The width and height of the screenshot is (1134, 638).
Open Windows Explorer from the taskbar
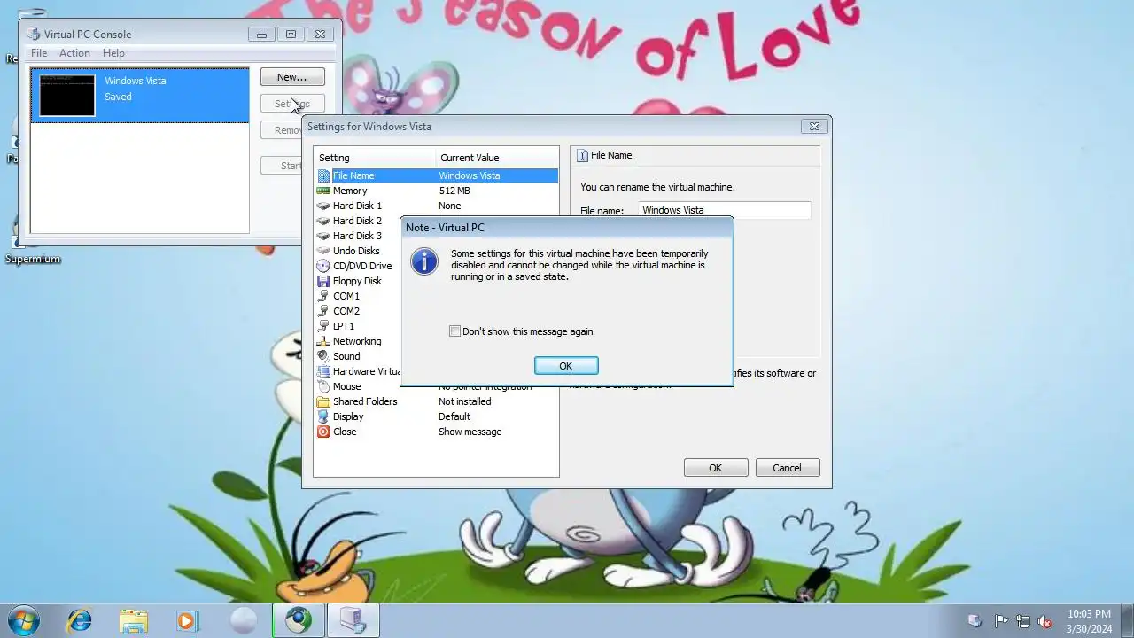click(x=134, y=620)
